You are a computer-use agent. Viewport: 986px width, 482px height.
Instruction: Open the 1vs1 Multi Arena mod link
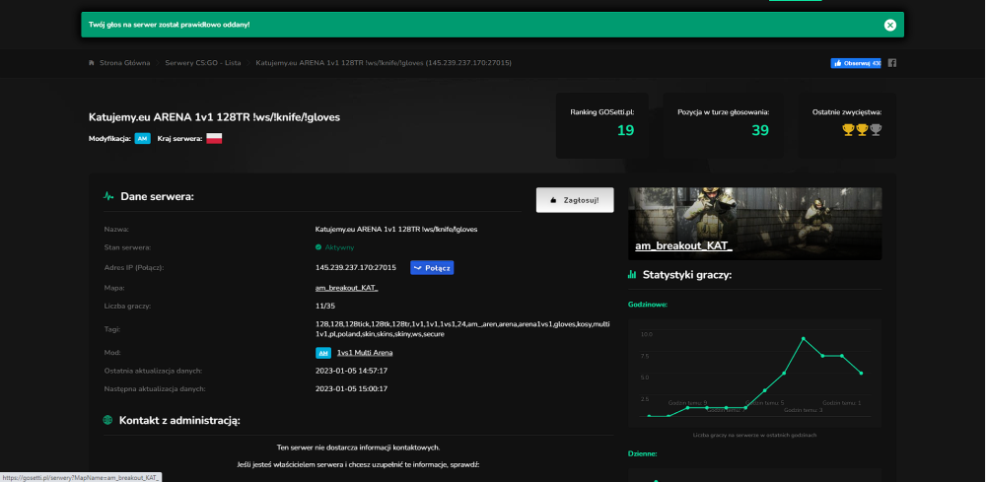pos(365,353)
